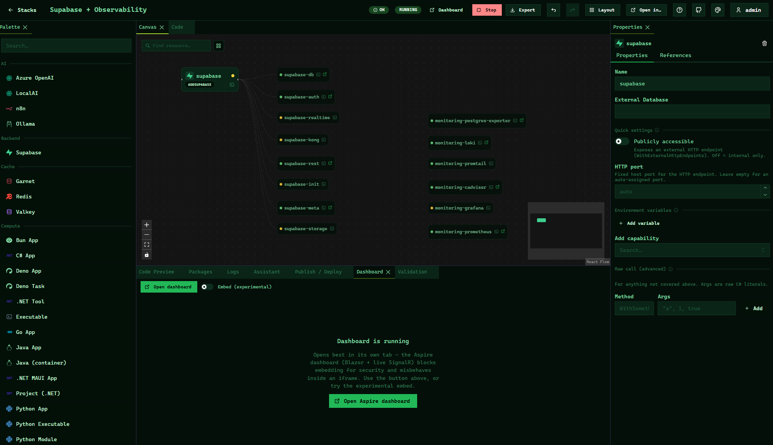
Task: Click the Stop button
Action: 487,10
